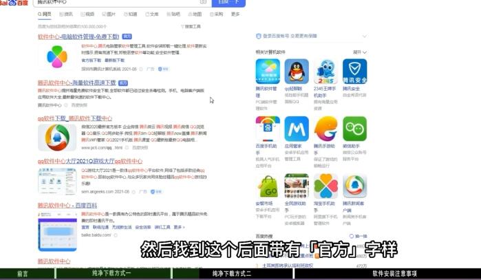Switch to the 知道 tab
The image size is (481, 280).
pyautogui.click(x=130, y=14)
